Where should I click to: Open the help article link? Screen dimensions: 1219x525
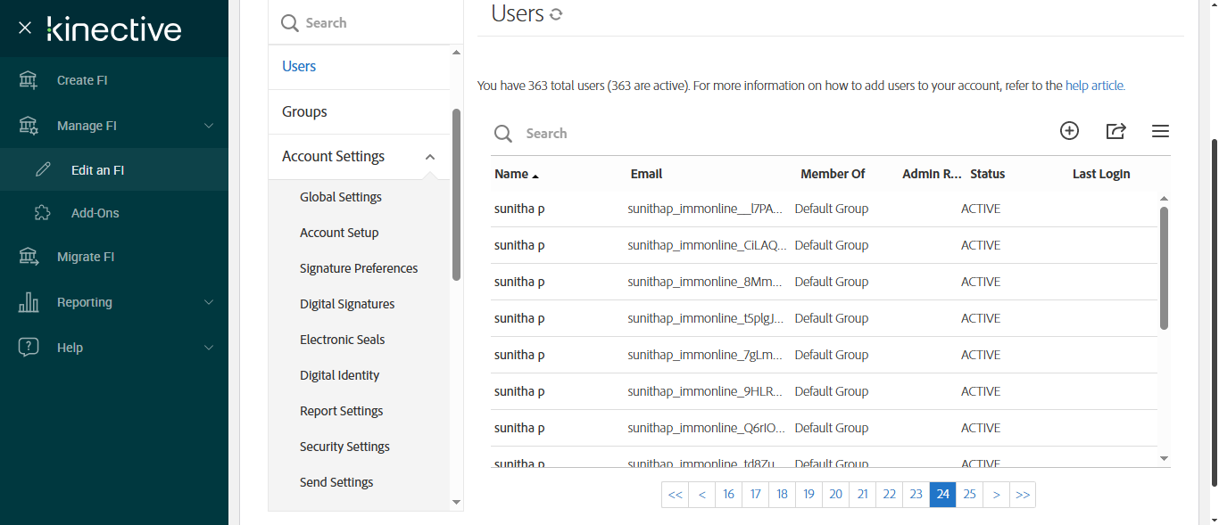1095,86
